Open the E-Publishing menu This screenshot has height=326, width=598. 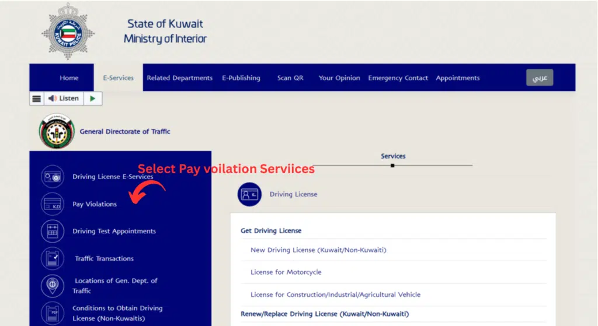coord(241,78)
